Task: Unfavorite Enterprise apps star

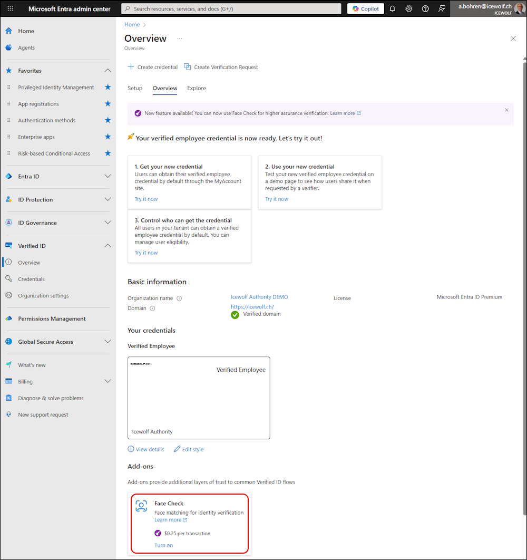Action: pyautogui.click(x=108, y=137)
